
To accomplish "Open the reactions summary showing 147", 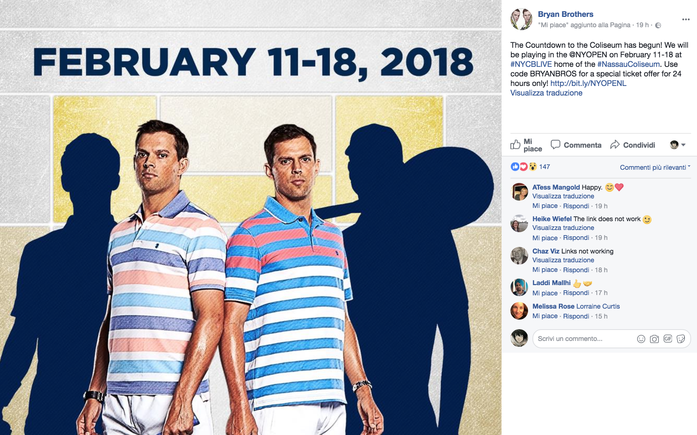I will tap(544, 167).
